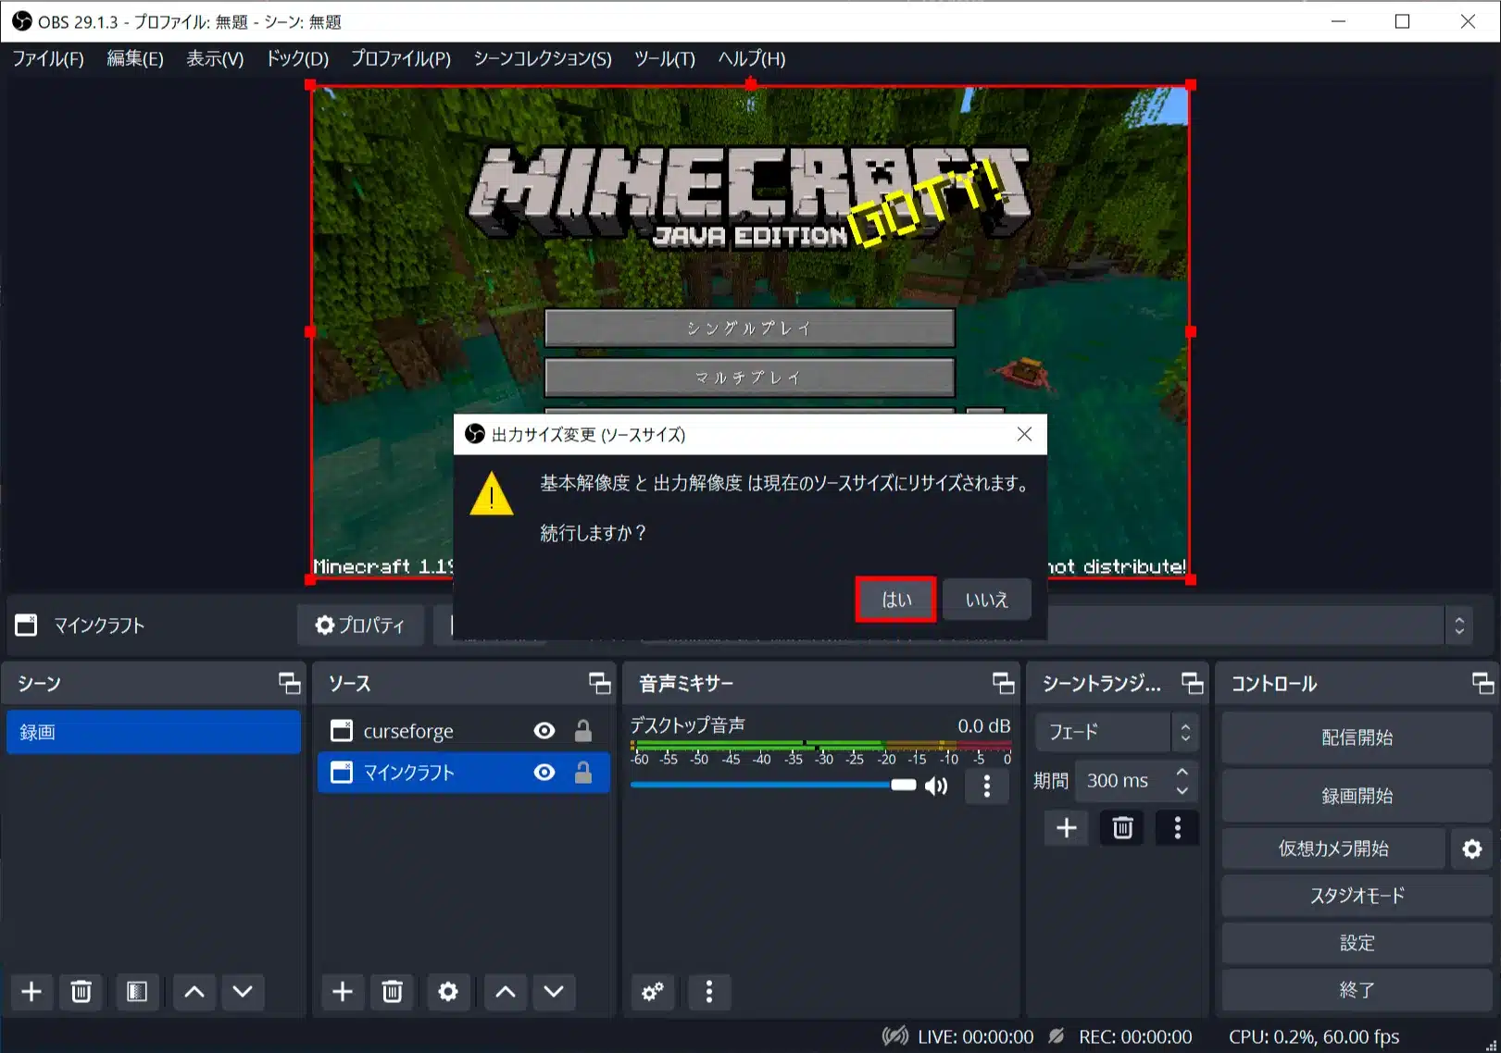Pop out the シーン dock
1501x1053 pixels.
[290, 683]
